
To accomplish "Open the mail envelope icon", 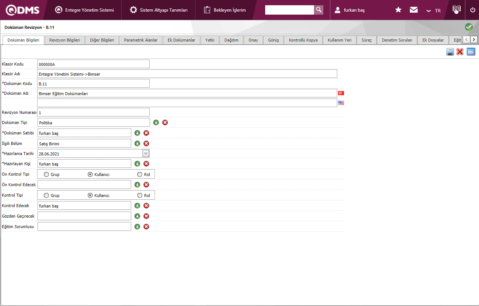I will (x=414, y=10).
